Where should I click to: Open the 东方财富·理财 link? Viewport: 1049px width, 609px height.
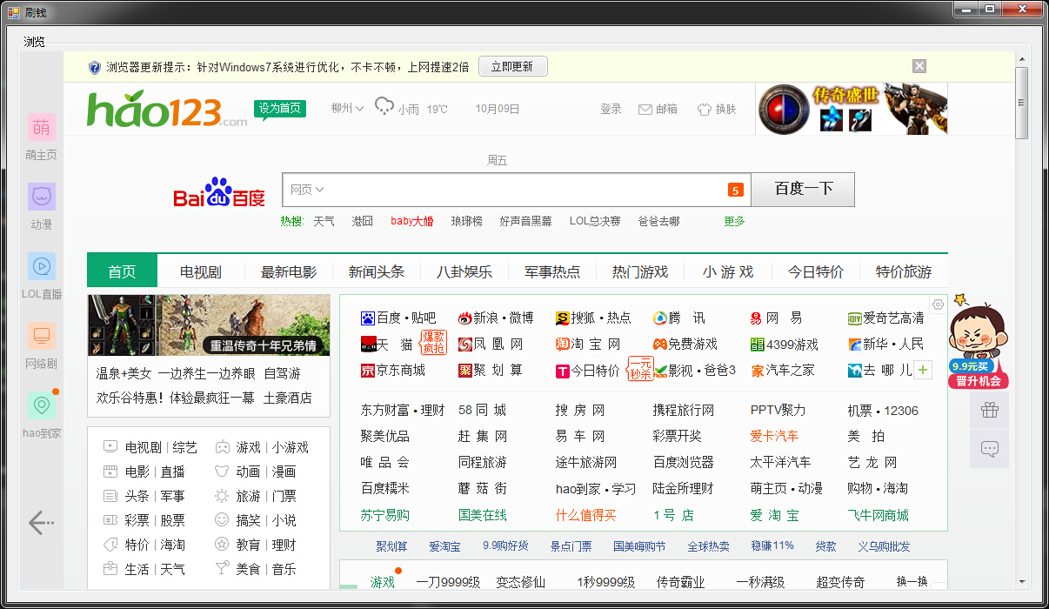(403, 411)
